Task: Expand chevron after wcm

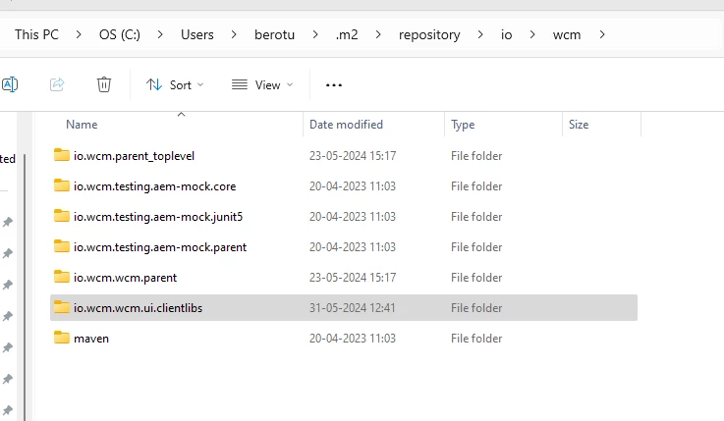Action: point(602,34)
